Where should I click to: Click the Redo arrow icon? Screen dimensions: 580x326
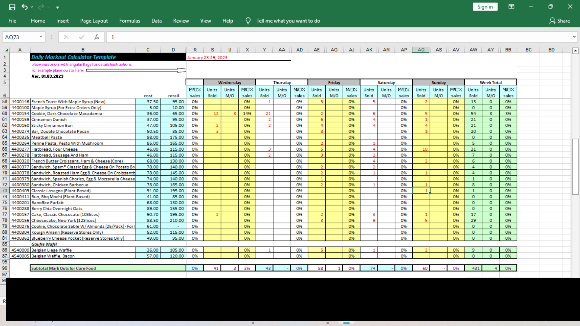(41, 7)
